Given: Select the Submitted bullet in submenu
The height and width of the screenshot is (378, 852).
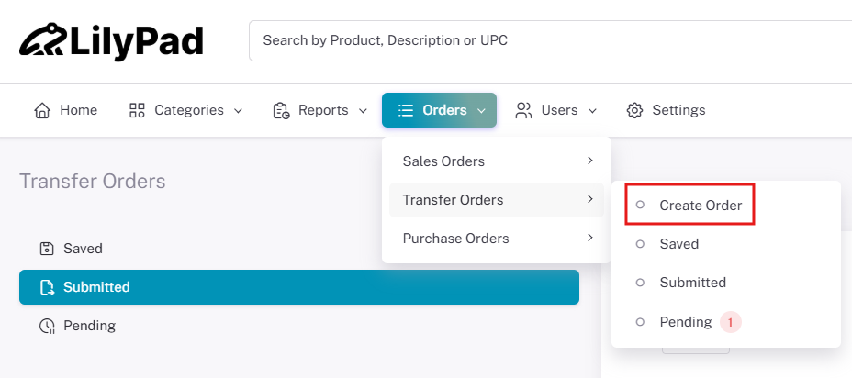Looking at the screenshot, I should [640, 283].
